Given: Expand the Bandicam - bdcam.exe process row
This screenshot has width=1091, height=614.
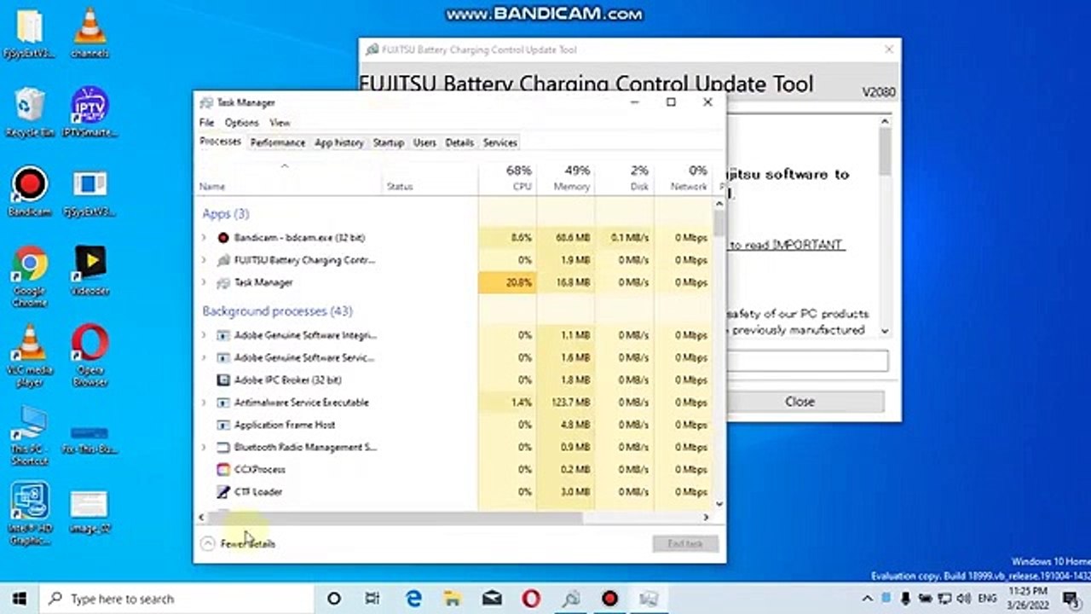Looking at the screenshot, I should coord(204,238).
